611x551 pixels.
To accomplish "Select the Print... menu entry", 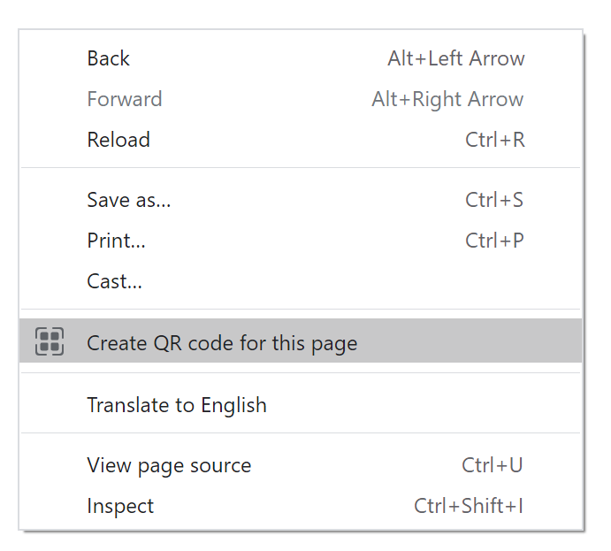I will (x=116, y=241).
